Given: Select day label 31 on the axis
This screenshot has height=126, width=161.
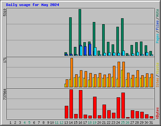Looking at the screenshot, I should click(151, 123).
